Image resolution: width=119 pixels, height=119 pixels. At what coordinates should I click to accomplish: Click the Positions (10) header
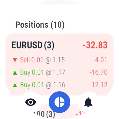click(x=40, y=25)
